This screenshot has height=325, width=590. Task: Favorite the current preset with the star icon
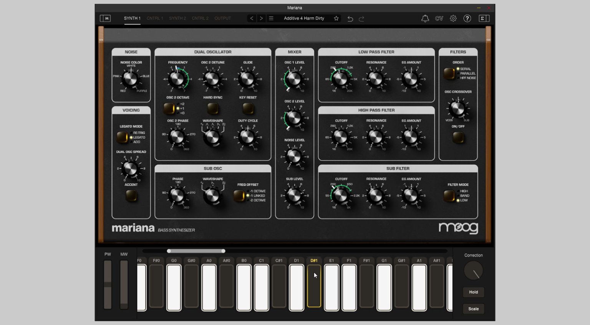[336, 18]
